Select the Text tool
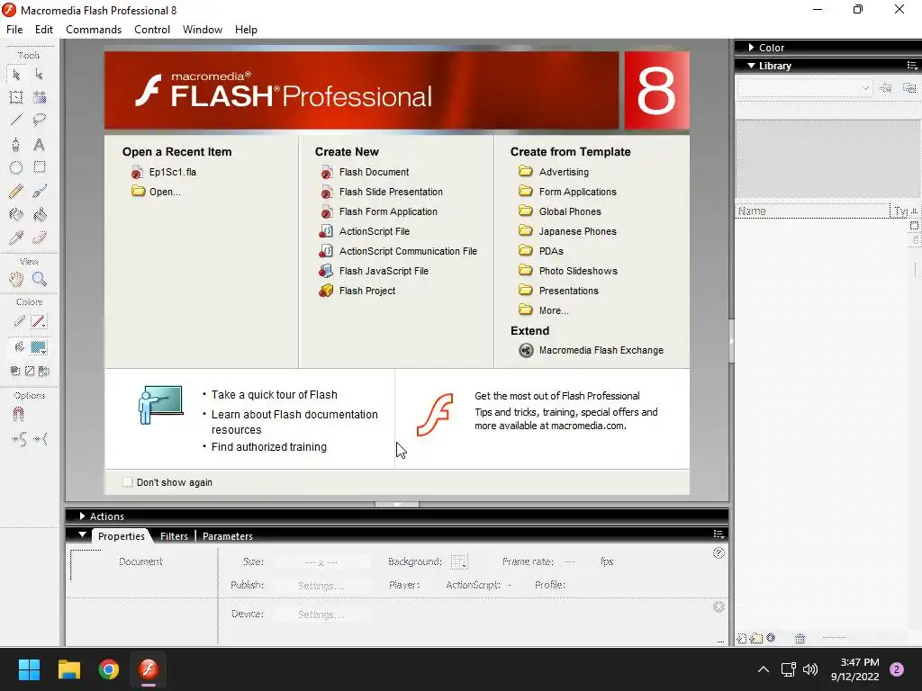The width and height of the screenshot is (922, 691). point(40,144)
